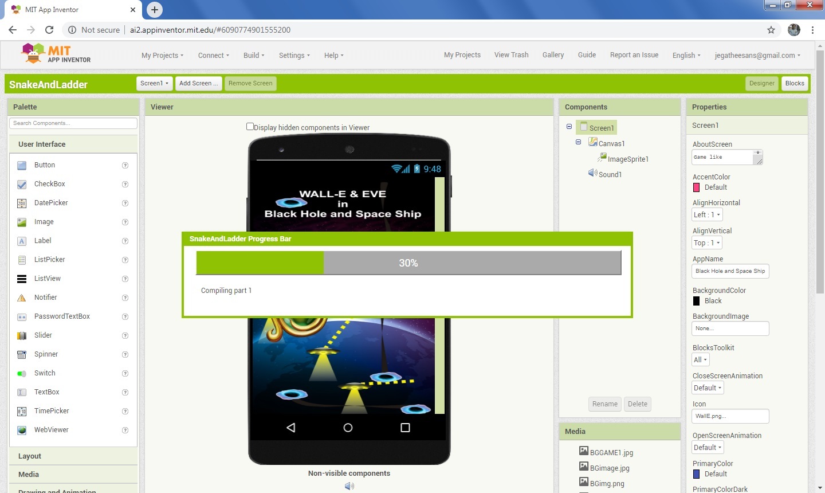Open the English language dropdown
The height and width of the screenshot is (493, 825).
[686, 56]
